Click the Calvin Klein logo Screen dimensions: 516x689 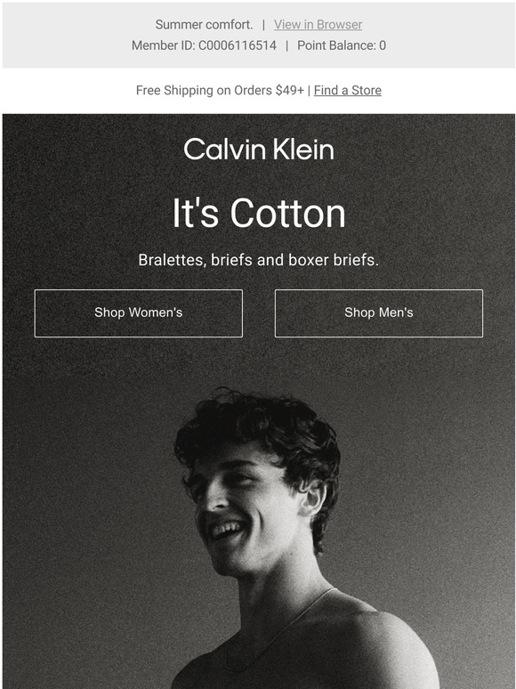point(259,150)
